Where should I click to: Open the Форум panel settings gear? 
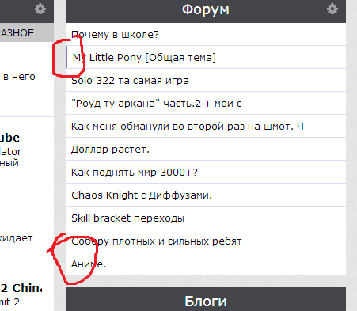tap(332, 9)
